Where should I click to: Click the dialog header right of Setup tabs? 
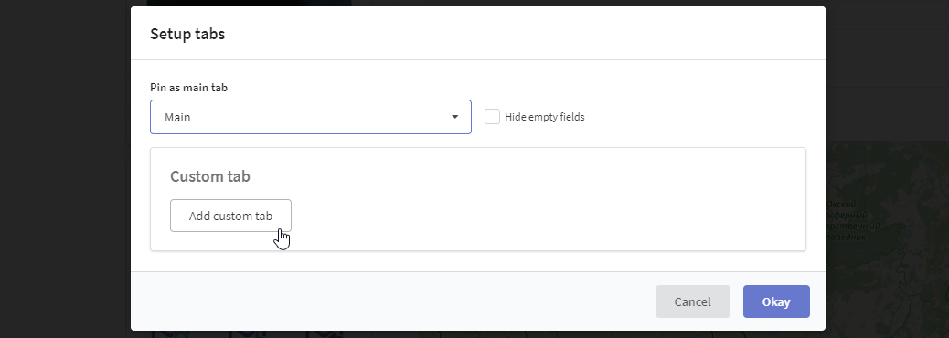(520, 34)
